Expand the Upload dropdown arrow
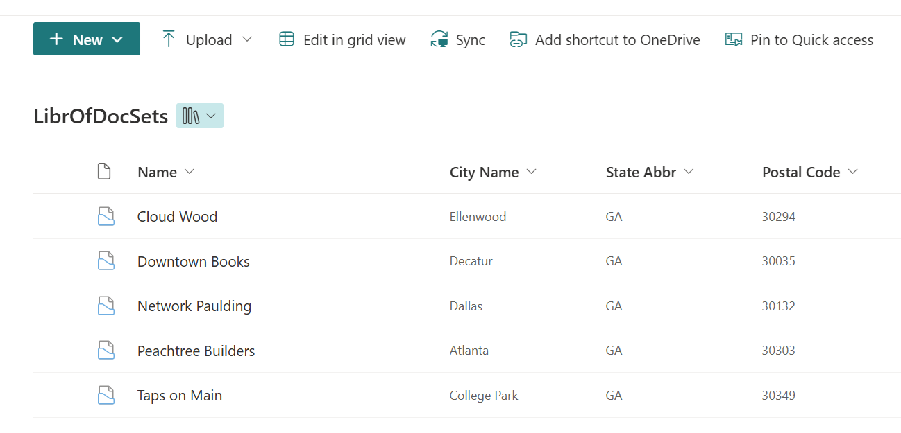This screenshot has width=901, height=433. point(248,39)
